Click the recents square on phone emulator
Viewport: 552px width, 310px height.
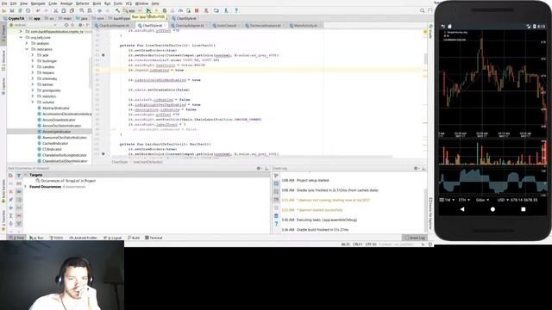click(524, 209)
